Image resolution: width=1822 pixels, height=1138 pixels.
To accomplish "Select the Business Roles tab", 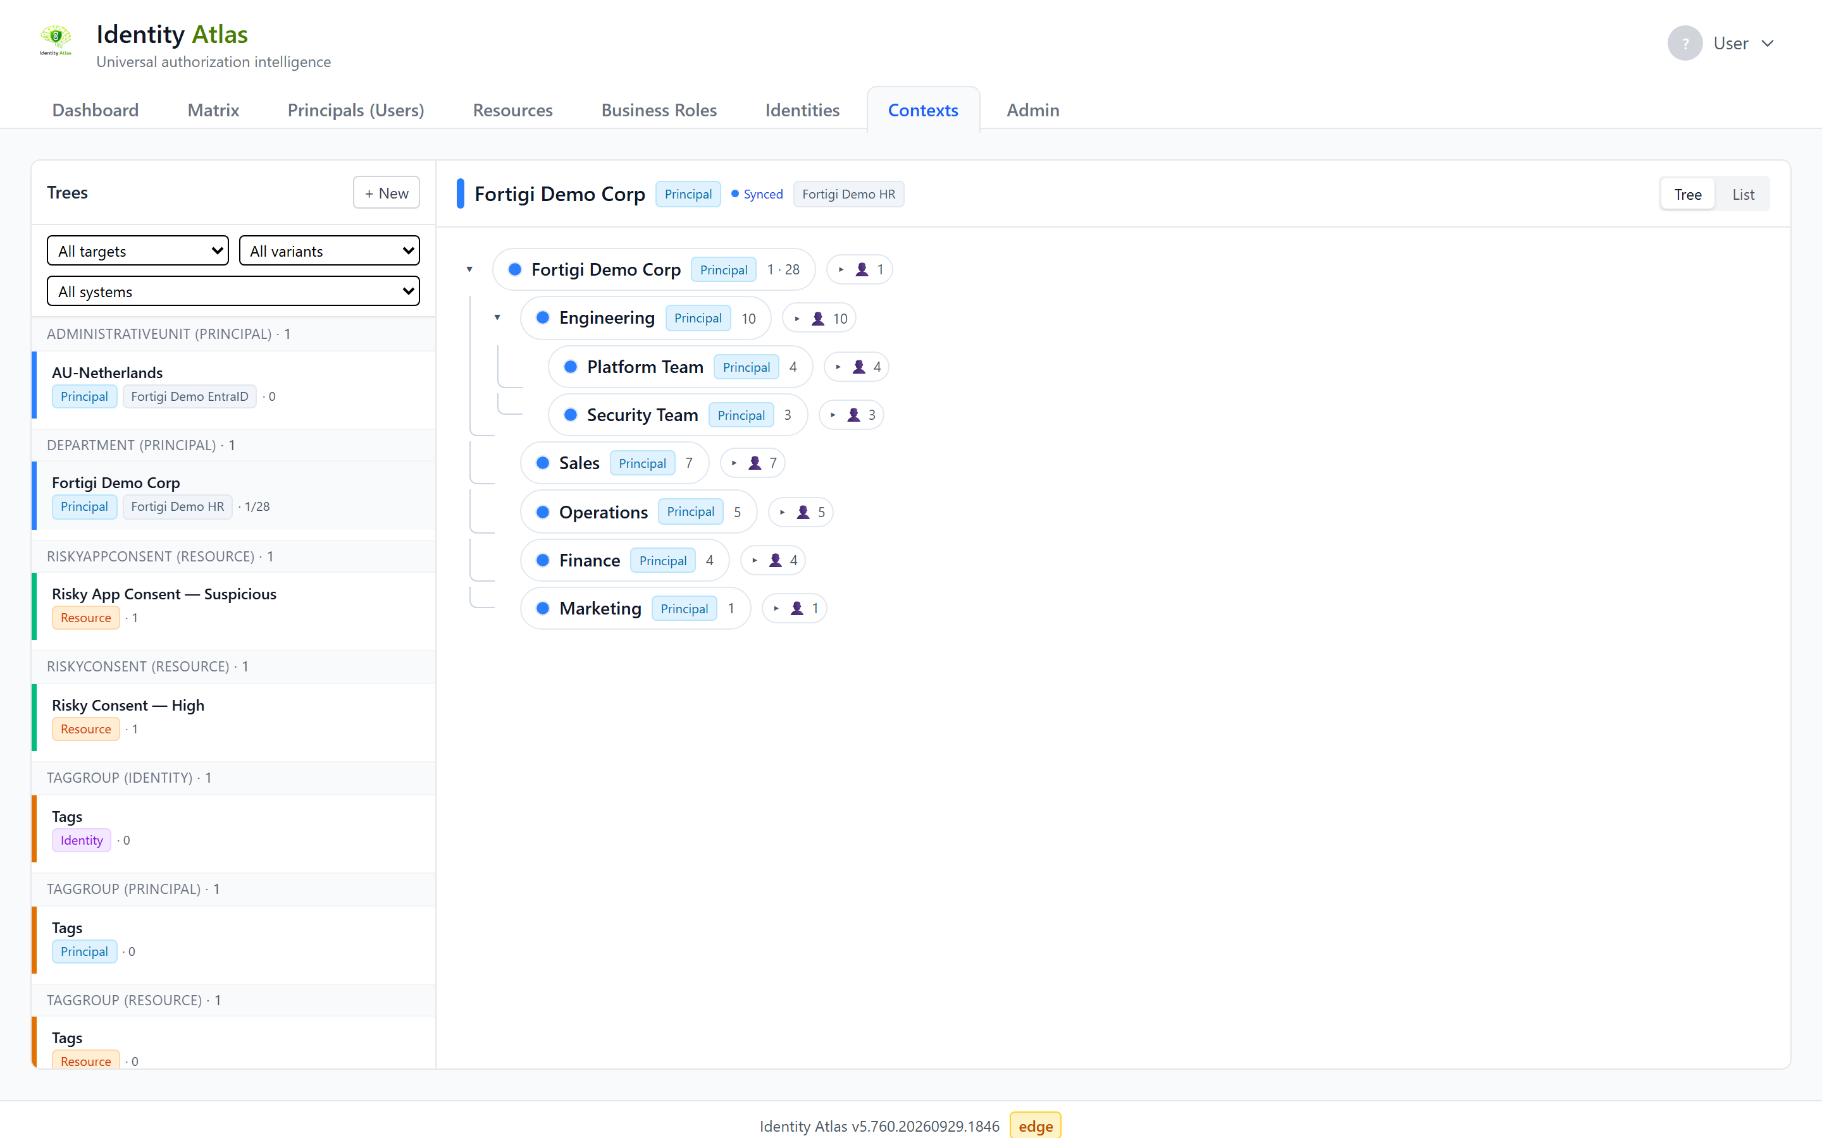I will pyautogui.click(x=659, y=110).
